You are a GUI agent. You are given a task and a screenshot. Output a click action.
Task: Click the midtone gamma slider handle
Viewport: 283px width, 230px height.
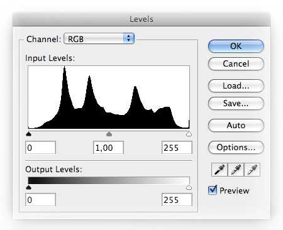[x=109, y=134]
